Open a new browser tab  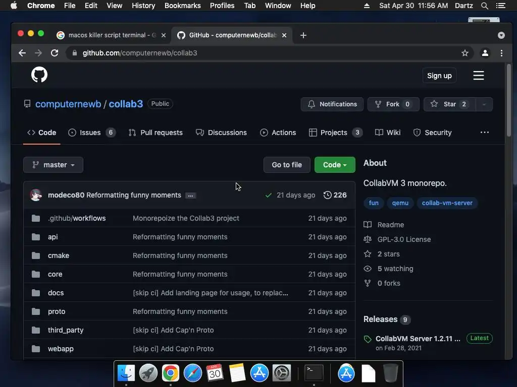[x=303, y=35]
